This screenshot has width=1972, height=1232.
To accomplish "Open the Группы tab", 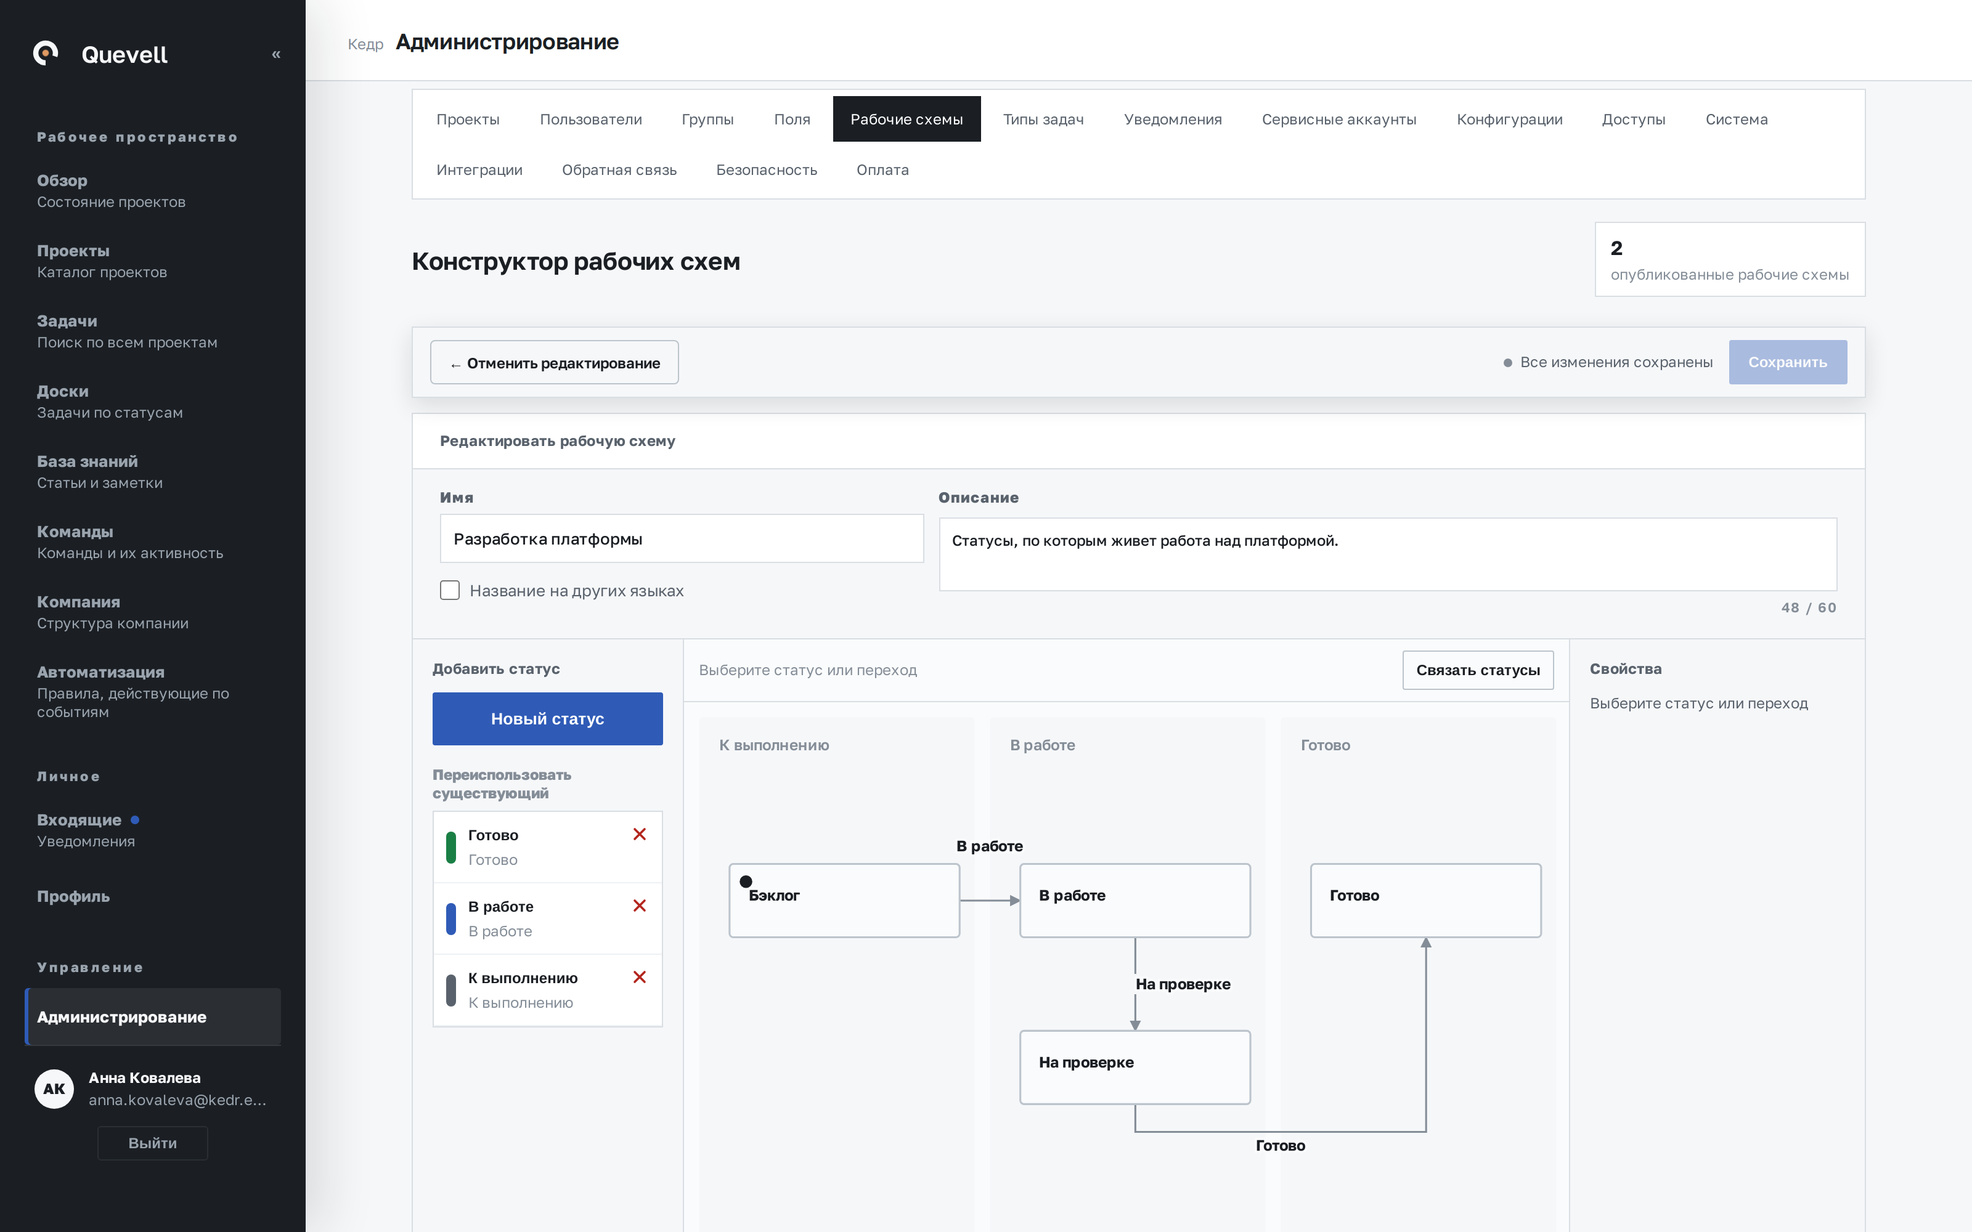I will [707, 119].
